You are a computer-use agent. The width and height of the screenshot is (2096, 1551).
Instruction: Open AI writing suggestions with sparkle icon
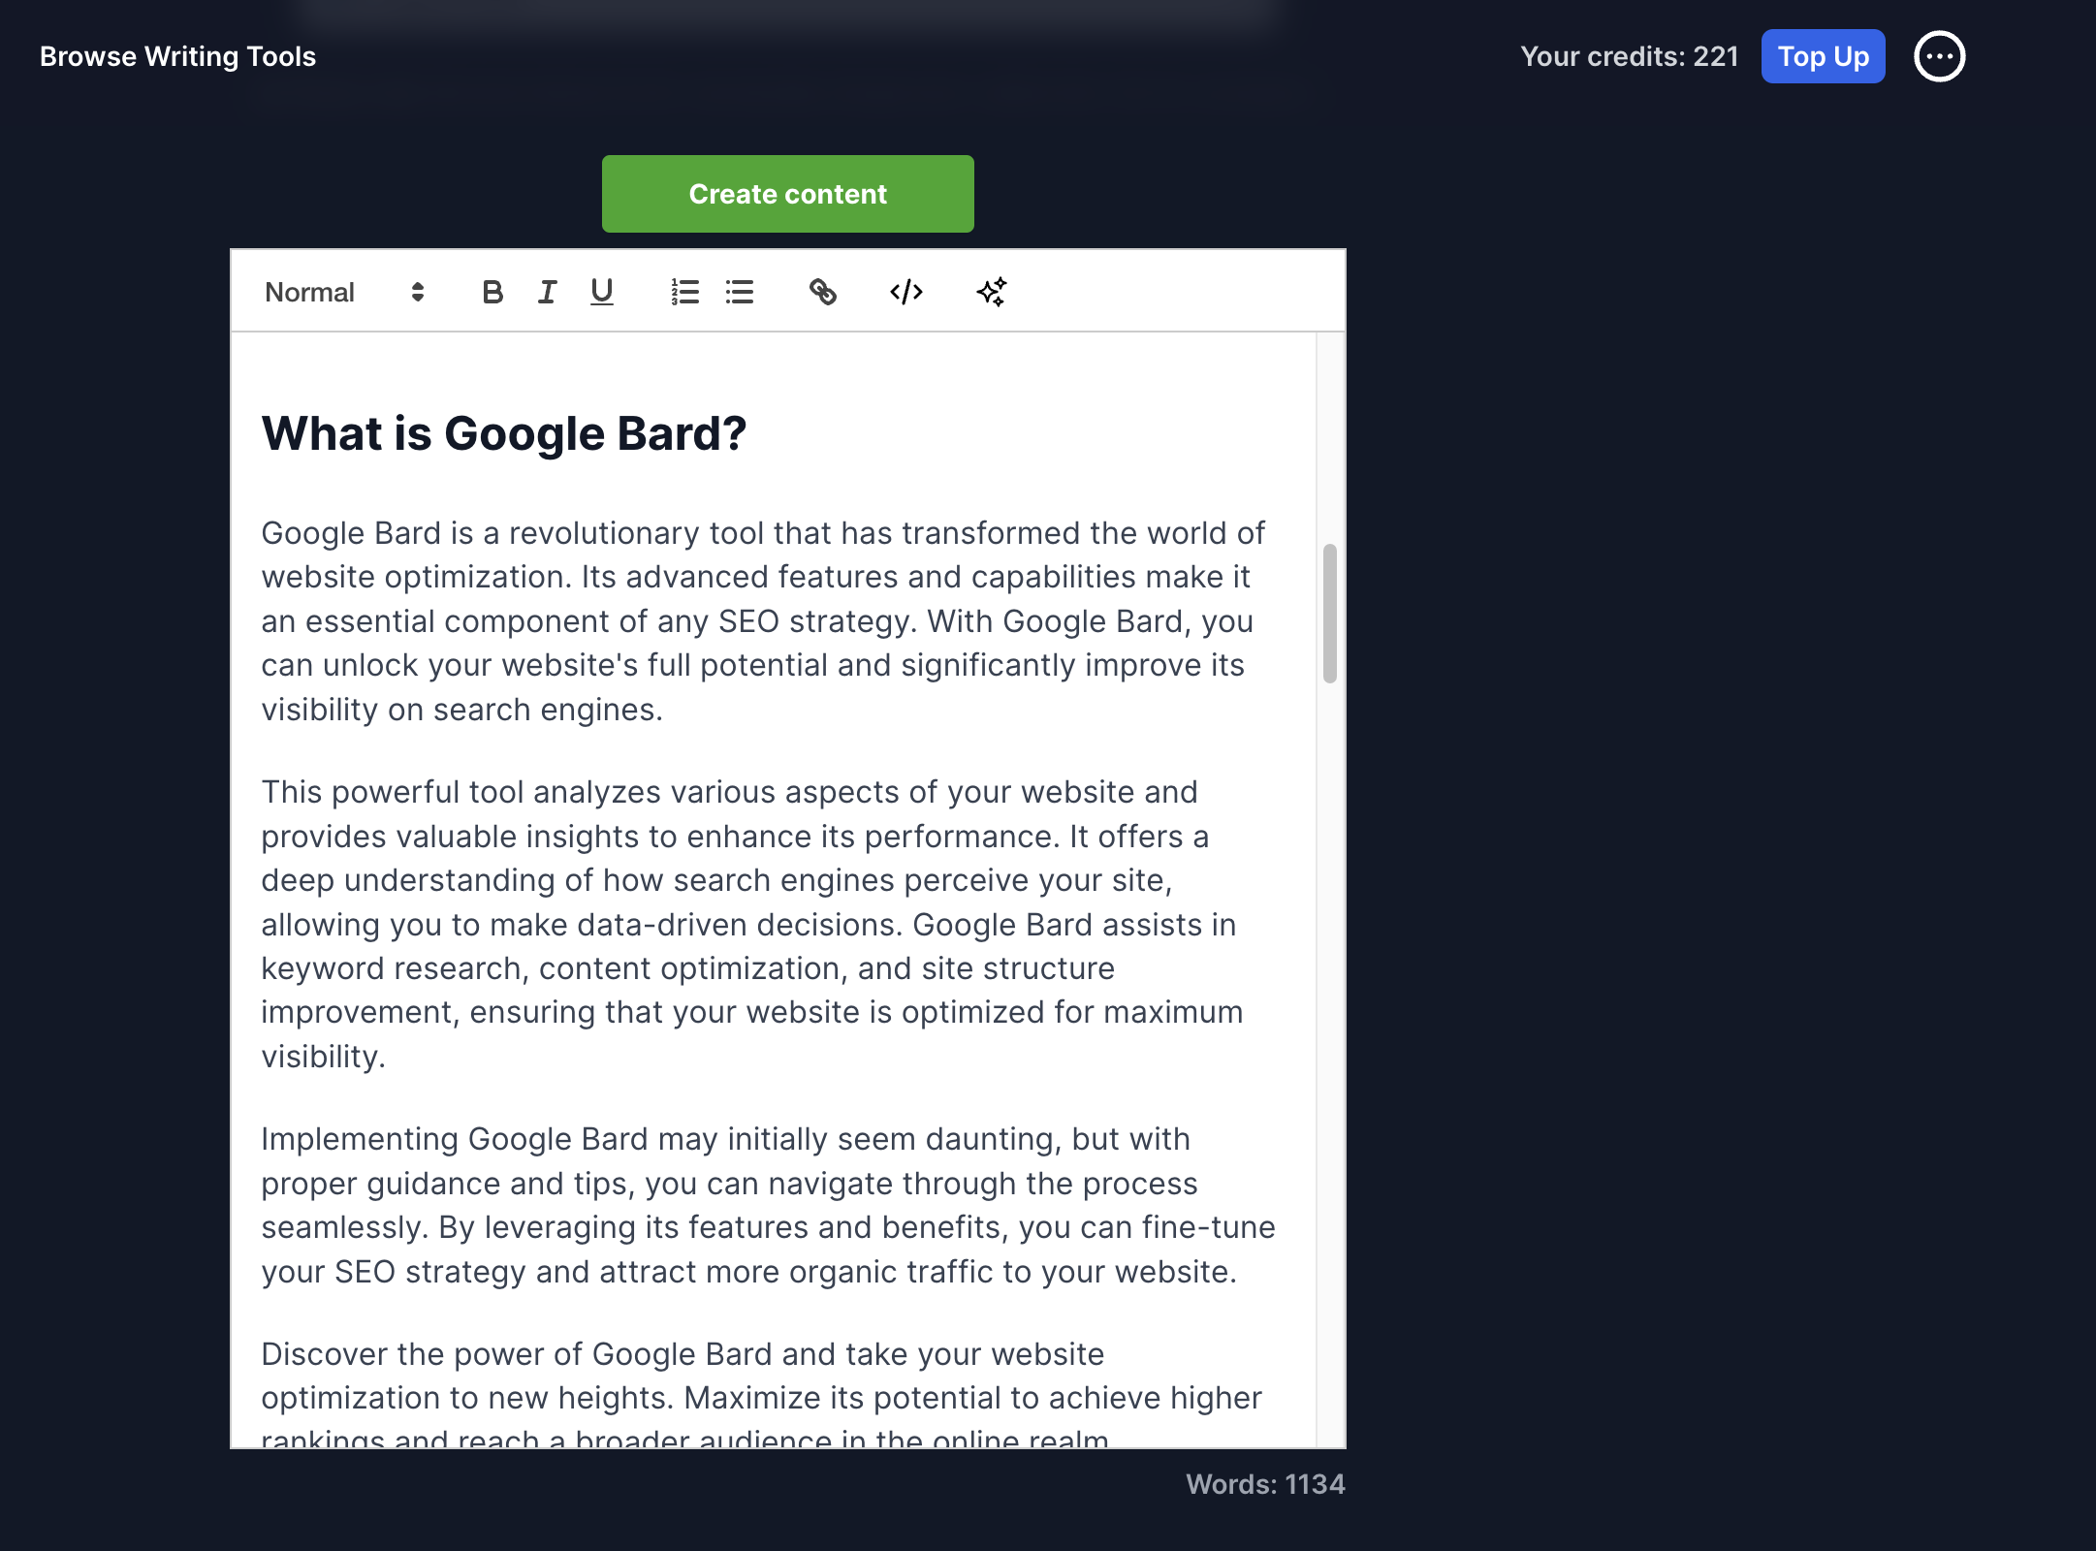990,290
